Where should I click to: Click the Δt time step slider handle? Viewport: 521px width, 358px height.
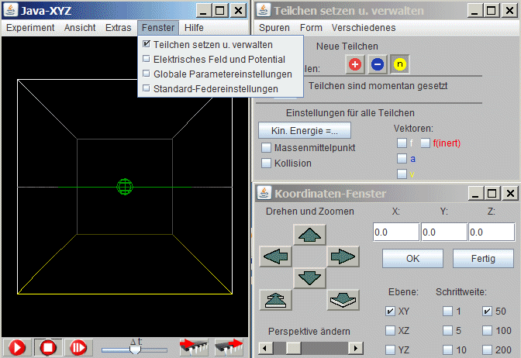pyautogui.click(x=135, y=349)
